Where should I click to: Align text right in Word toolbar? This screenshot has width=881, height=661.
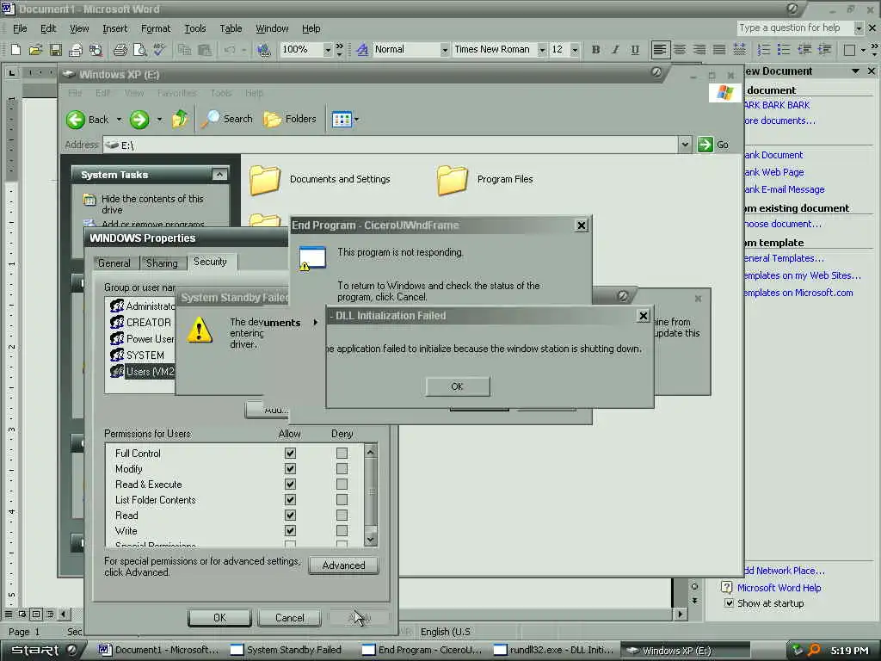click(x=699, y=50)
